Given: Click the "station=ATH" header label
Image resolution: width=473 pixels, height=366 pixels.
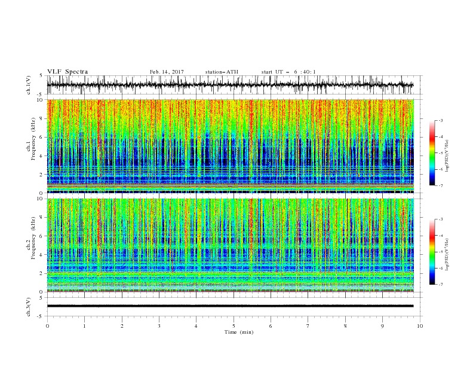Looking at the screenshot, I should click(x=222, y=72).
